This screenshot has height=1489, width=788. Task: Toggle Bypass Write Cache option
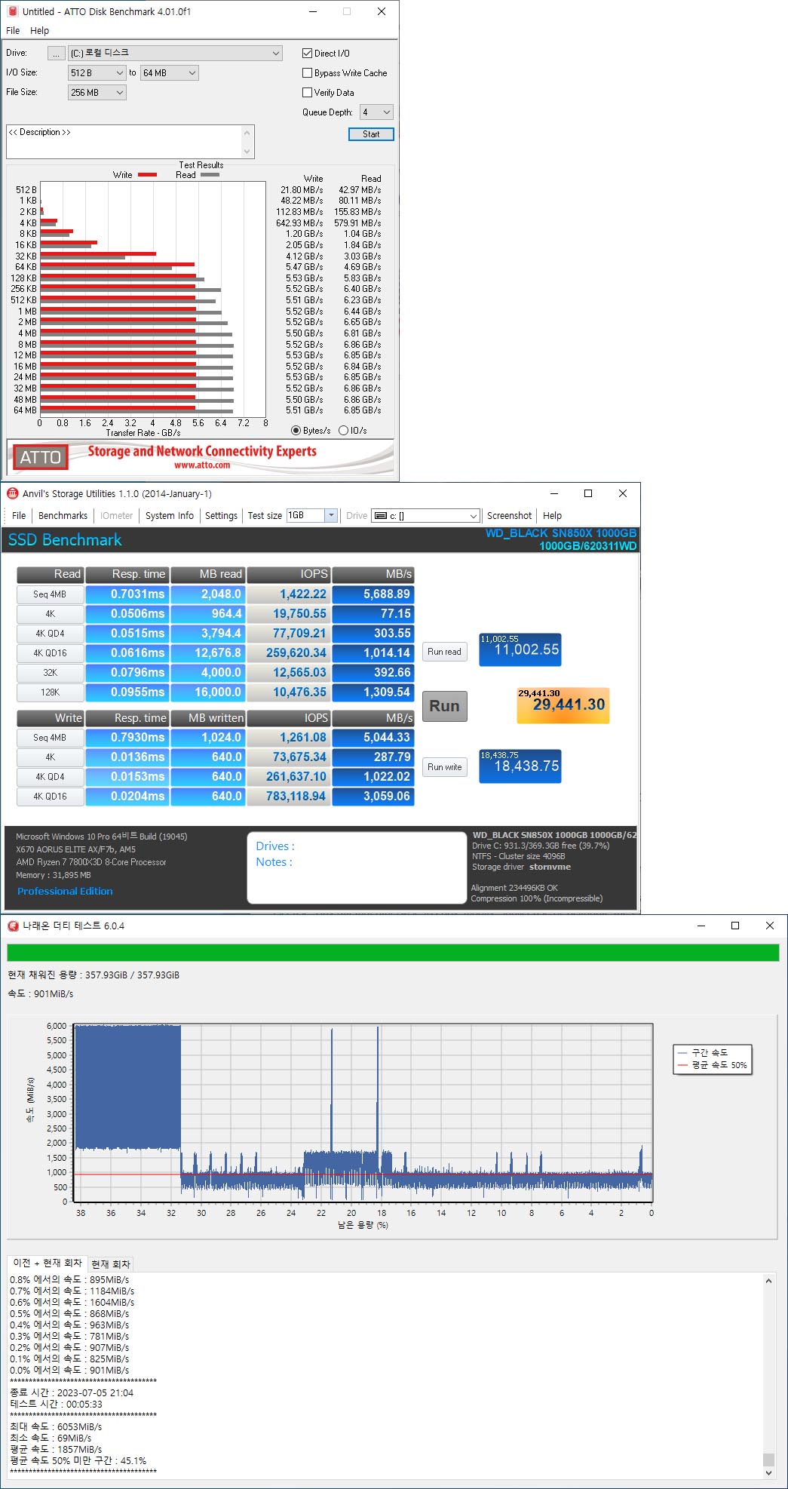(x=307, y=73)
